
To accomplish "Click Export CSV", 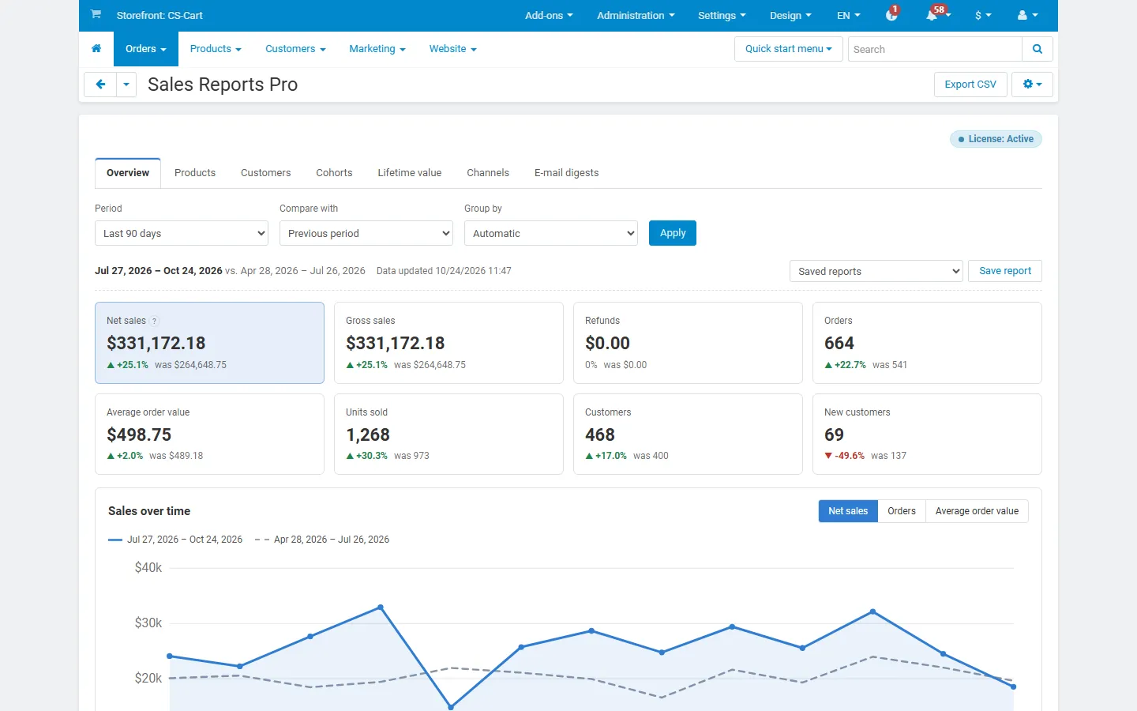I will [x=970, y=85].
